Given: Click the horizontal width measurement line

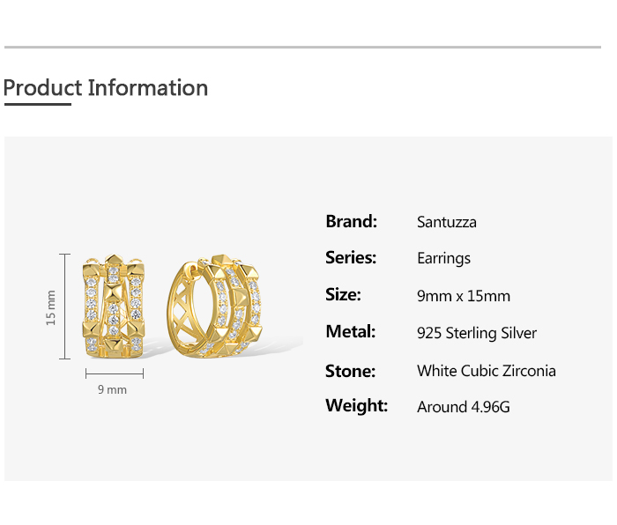Looking at the screenshot, I should [114, 373].
